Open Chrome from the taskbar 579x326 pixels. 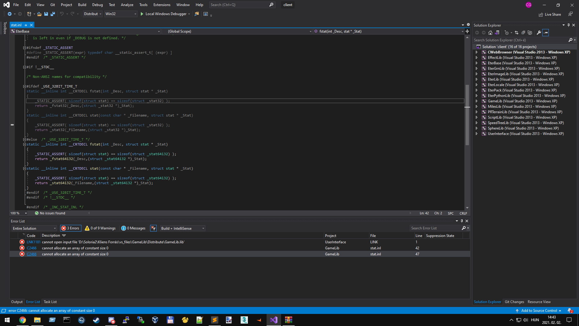23,320
